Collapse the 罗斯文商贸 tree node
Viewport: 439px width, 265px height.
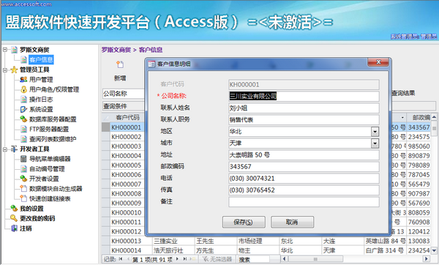coord(5,50)
